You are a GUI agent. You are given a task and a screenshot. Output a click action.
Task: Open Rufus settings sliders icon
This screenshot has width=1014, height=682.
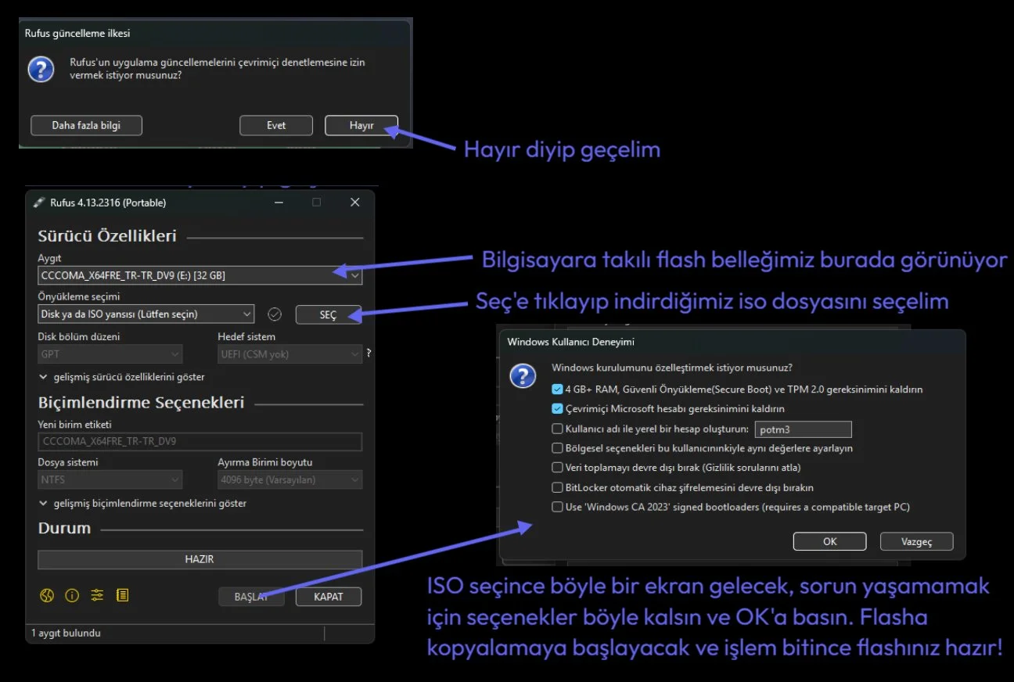click(x=97, y=596)
